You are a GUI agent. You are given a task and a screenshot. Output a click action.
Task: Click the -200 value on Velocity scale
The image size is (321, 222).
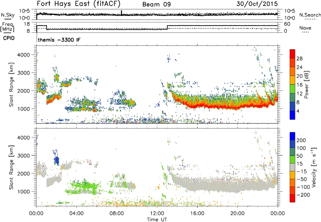pyautogui.click(x=303, y=195)
